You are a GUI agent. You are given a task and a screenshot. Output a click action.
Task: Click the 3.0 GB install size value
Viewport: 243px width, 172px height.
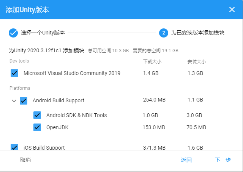194,115
